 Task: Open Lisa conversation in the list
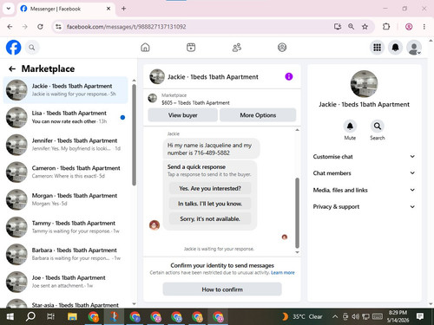66,117
